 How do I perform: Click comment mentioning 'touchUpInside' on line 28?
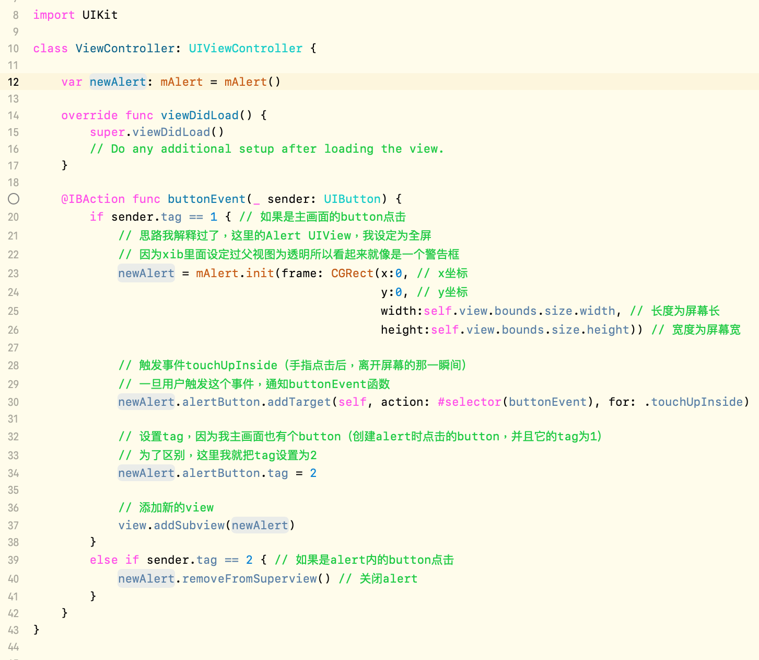[x=293, y=366]
